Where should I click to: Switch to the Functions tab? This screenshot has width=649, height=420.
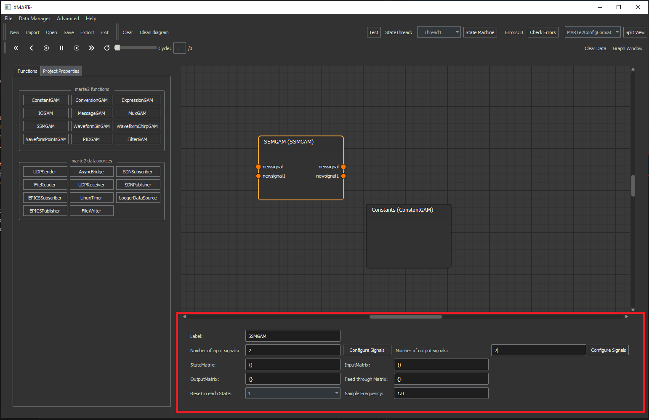[x=27, y=71]
